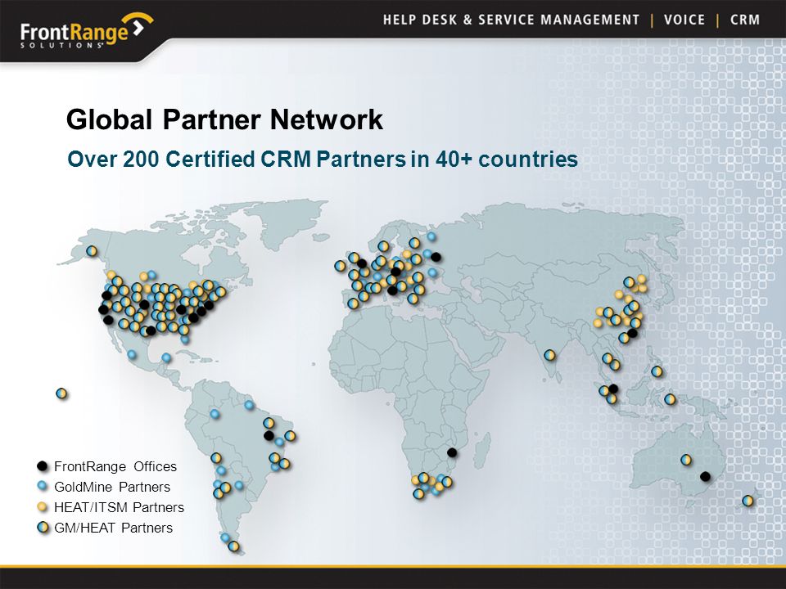Viewport: 786px width, 589px height.
Task: Click the partner marker on India
Action: 549,355
